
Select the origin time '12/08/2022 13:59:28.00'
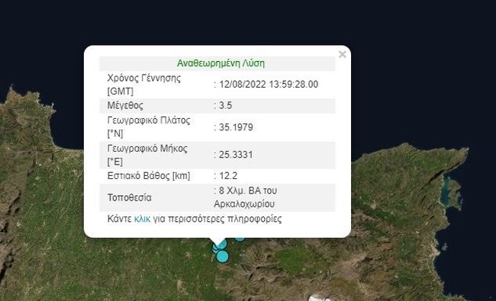[x=269, y=85]
